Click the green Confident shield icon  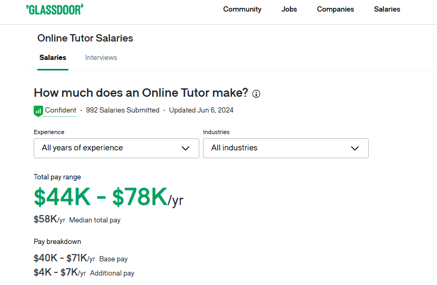click(38, 111)
